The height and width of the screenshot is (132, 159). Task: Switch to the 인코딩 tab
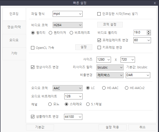click(x=14, y=14)
